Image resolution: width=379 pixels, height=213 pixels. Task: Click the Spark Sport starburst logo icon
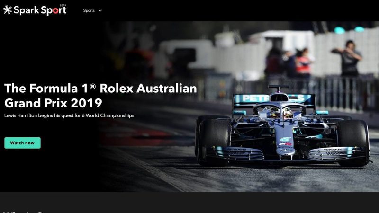tap(7, 10)
